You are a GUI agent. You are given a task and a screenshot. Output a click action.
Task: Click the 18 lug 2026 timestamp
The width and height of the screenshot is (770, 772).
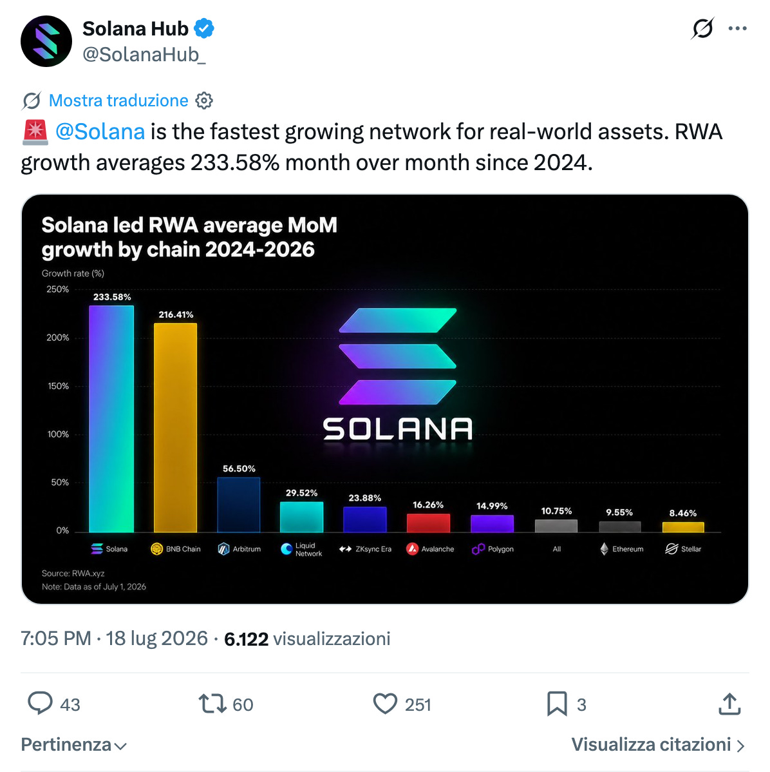click(157, 639)
